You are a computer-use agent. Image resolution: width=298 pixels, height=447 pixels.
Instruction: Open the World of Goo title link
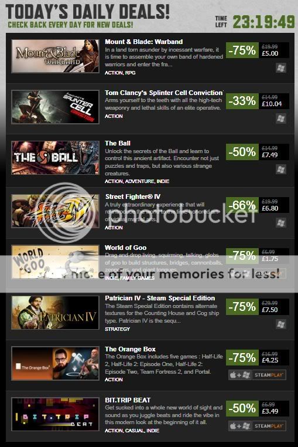125,248
